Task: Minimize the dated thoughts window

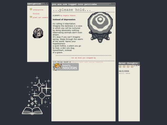Action: point(135,66)
